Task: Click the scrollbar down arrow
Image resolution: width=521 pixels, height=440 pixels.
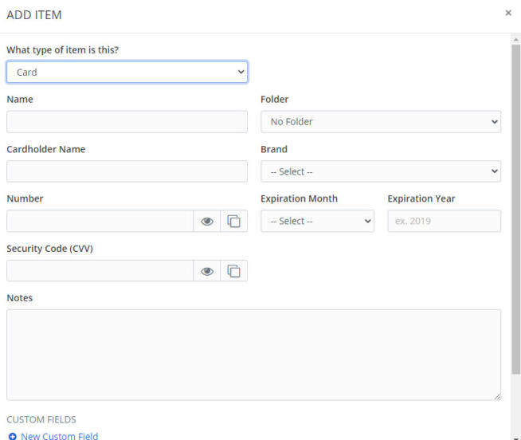Action: pos(515,435)
